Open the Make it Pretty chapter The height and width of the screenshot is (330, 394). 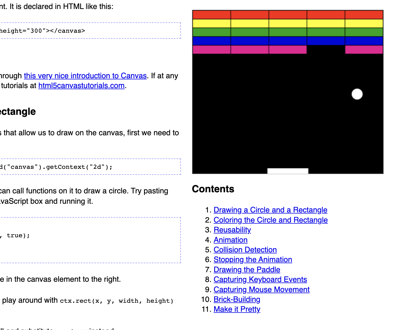tap(237, 309)
